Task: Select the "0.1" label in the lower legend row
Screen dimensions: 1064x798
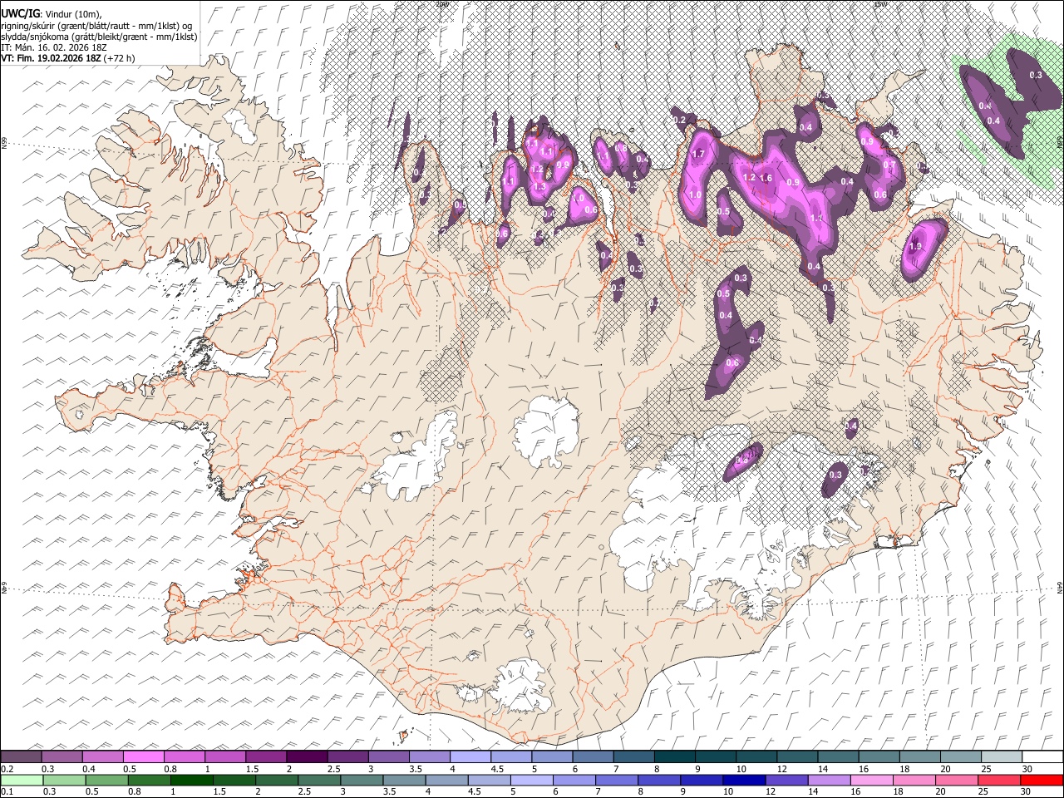Action: click(7, 791)
